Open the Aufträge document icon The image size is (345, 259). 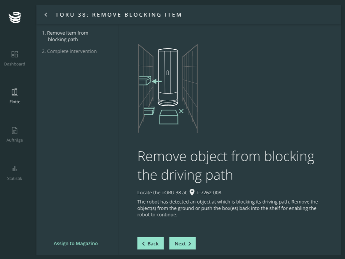point(15,131)
